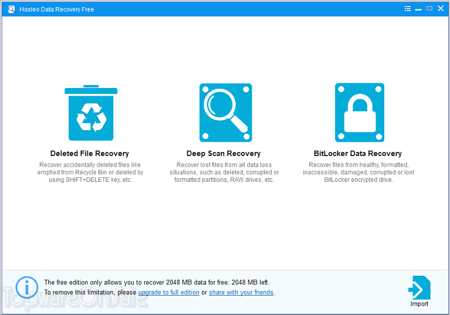This screenshot has width=450, height=315.
Task: Maximize the Hasleo window
Action: tap(429, 9)
